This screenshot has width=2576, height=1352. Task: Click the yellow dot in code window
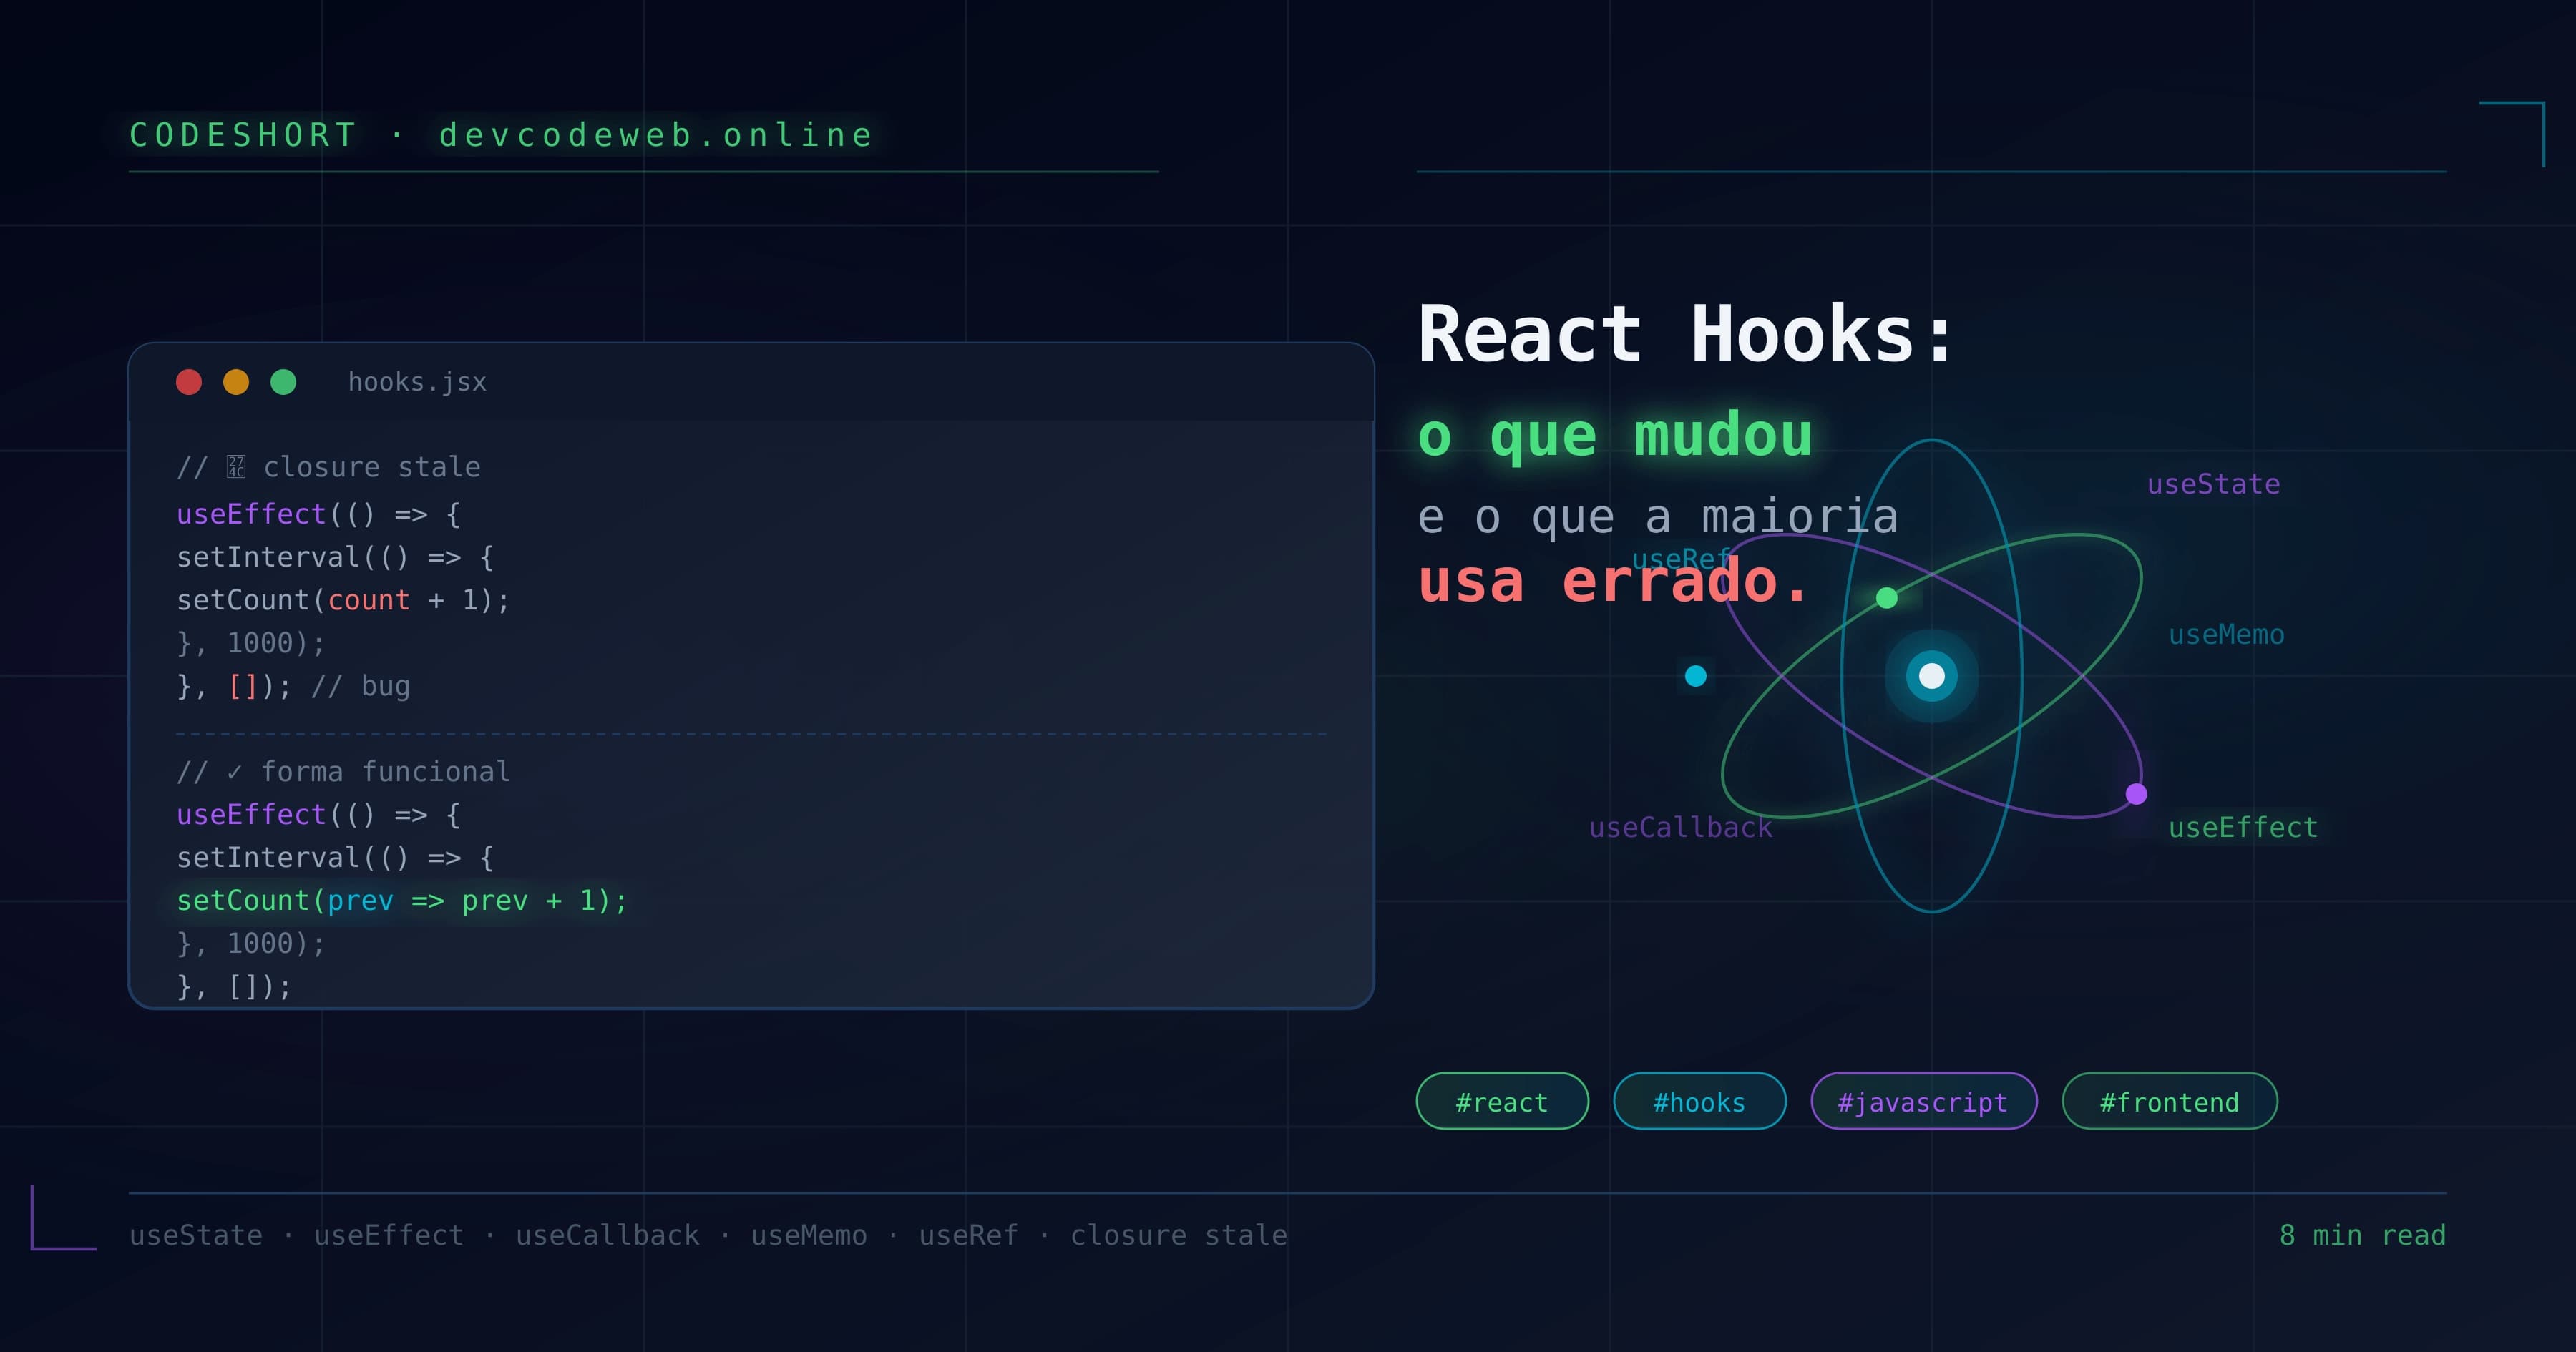pyautogui.click(x=236, y=382)
